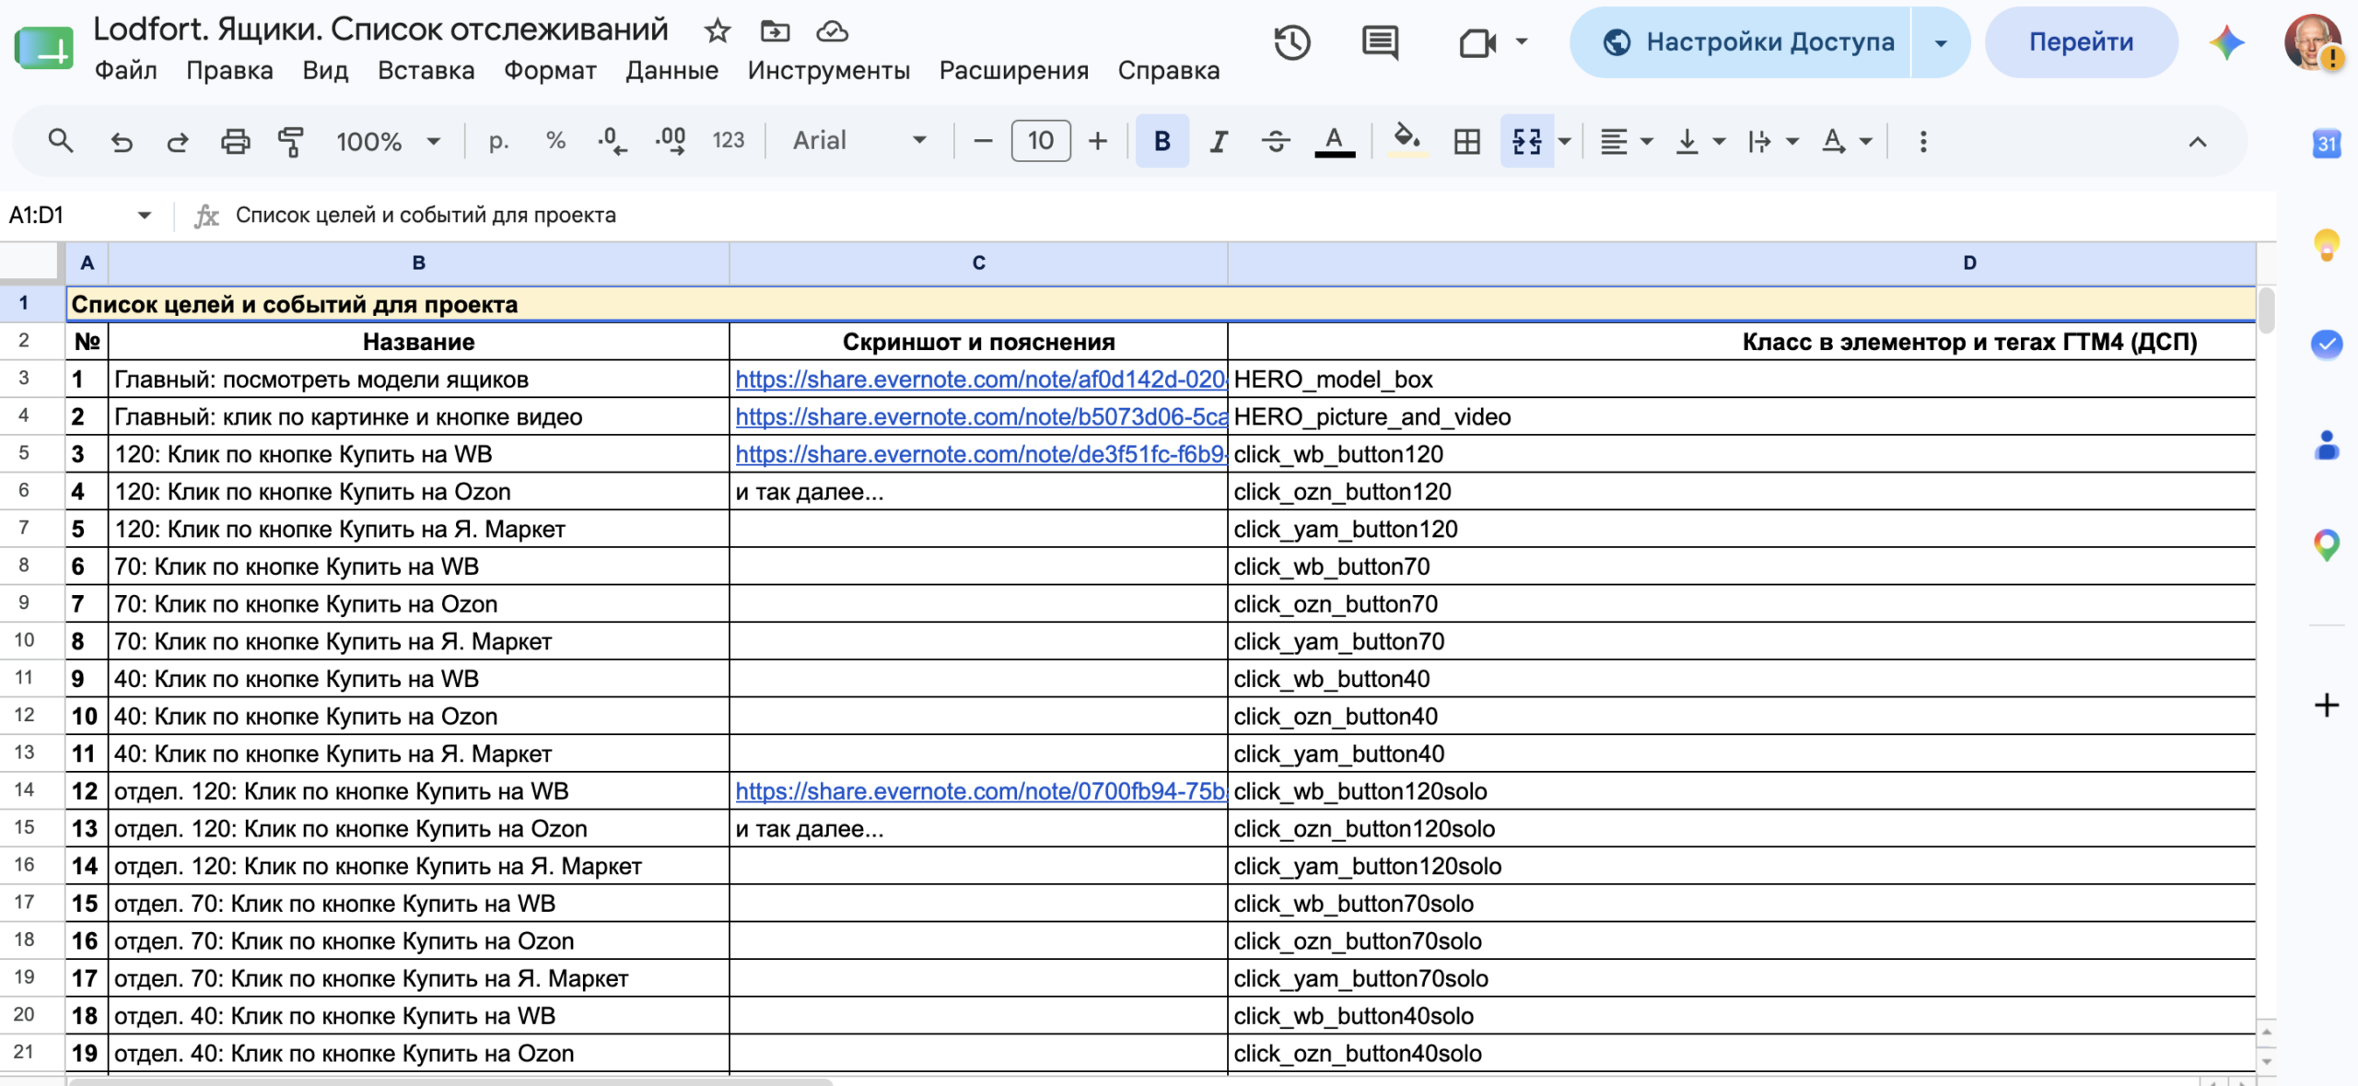Image resolution: width=2358 pixels, height=1086 pixels.
Task: Open Google Calendar side panel
Action: [x=2327, y=144]
